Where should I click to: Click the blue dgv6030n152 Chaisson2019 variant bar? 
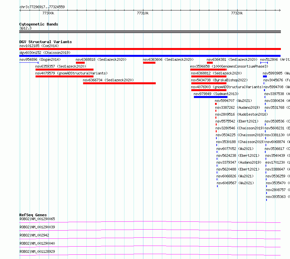click(150, 56)
